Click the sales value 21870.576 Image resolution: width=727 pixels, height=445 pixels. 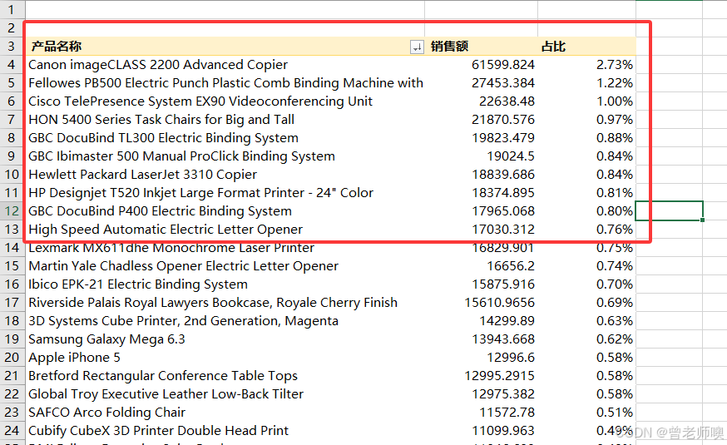coord(482,120)
